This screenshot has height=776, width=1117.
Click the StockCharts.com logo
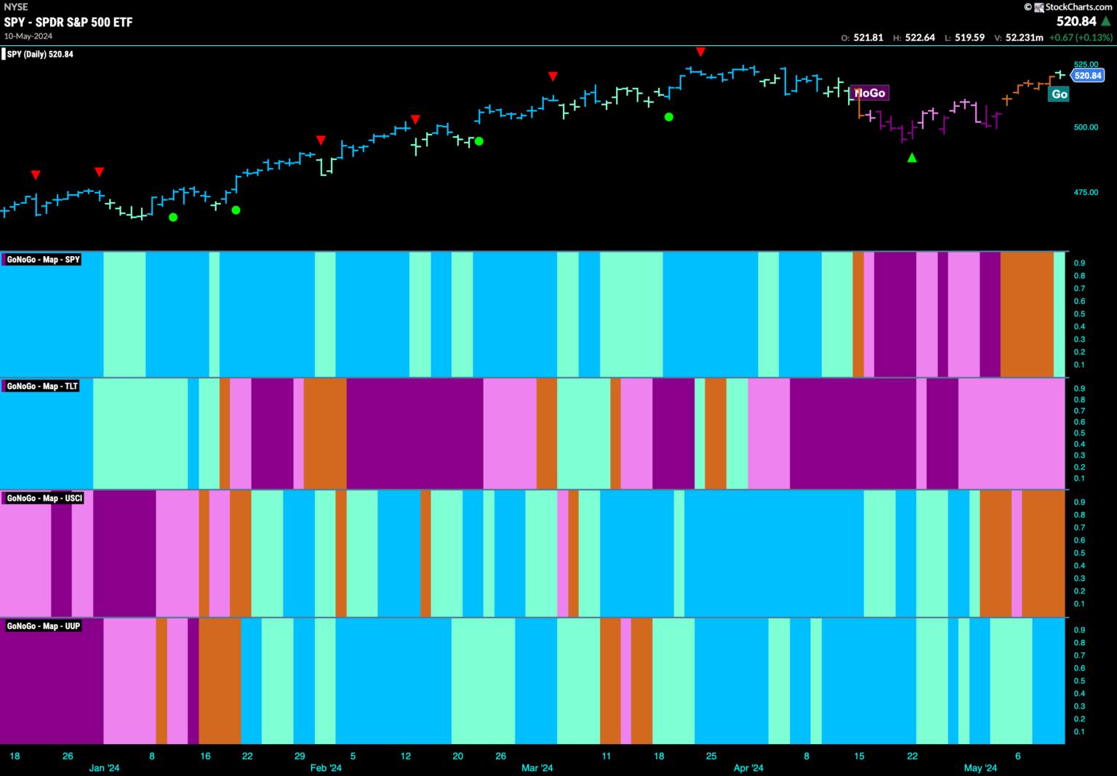(1072, 7)
